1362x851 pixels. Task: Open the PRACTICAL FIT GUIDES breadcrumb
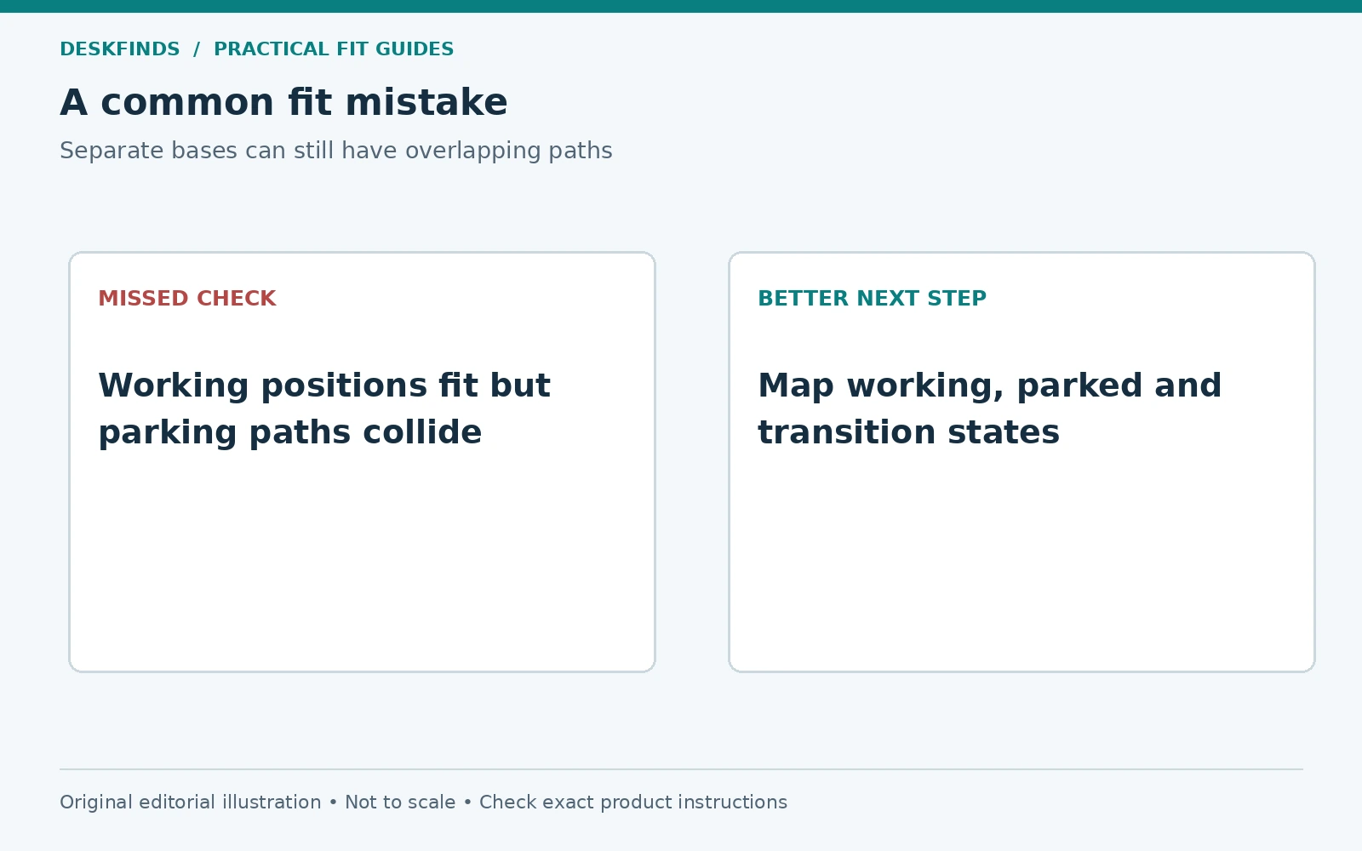pyautogui.click(x=334, y=49)
